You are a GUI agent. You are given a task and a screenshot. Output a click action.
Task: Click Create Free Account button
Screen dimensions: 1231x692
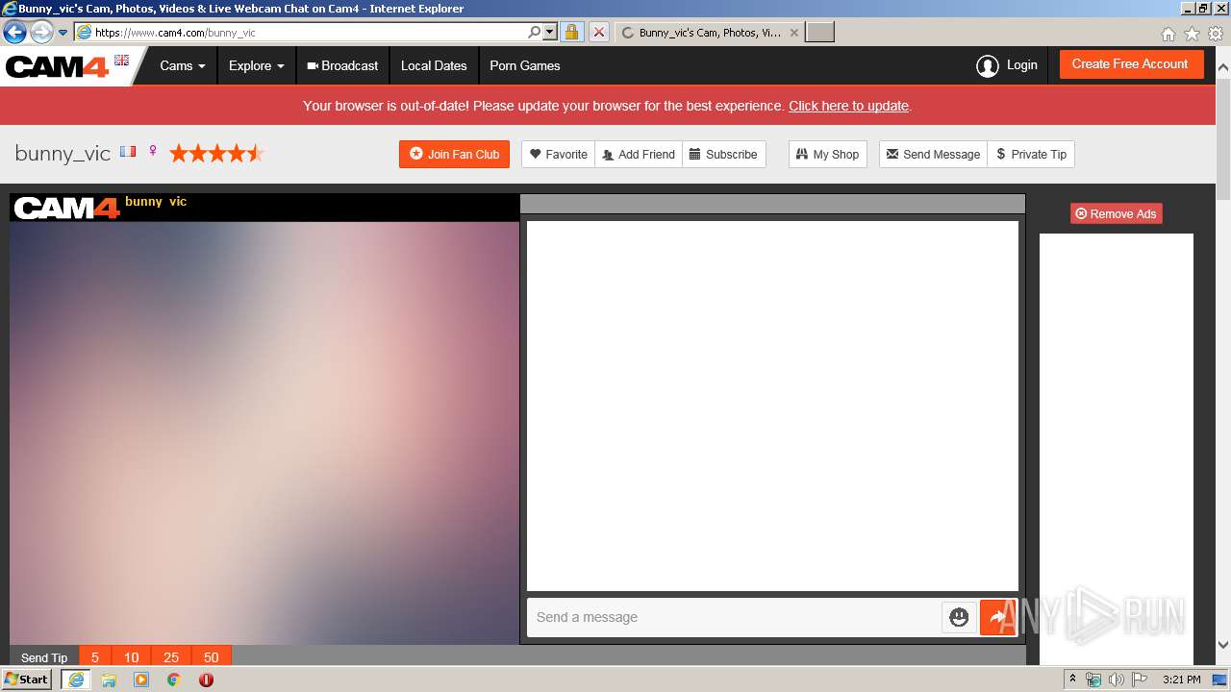1131,64
